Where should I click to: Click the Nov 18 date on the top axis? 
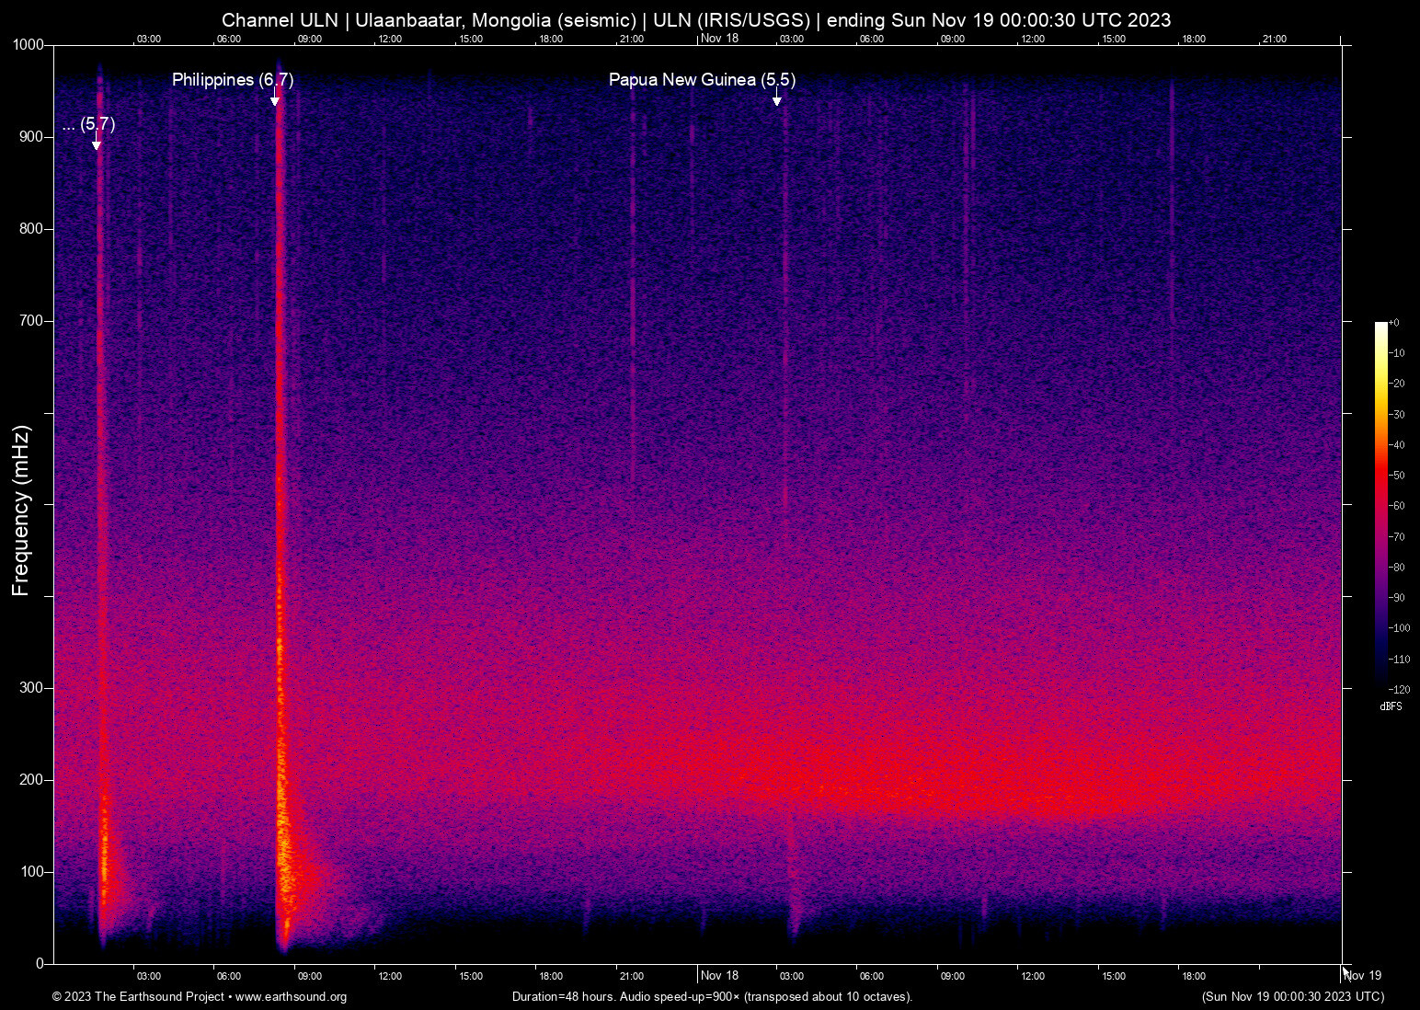[x=719, y=39]
